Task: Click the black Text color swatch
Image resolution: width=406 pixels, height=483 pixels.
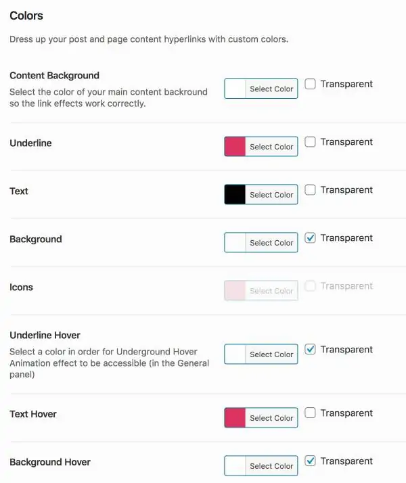Action: [x=235, y=195]
